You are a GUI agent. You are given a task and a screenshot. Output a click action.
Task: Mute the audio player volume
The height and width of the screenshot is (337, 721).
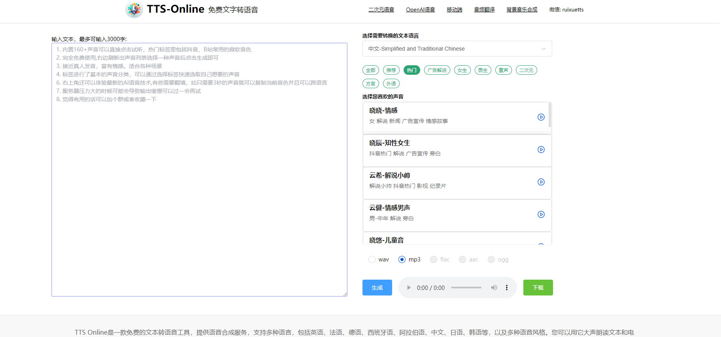[494, 288]
